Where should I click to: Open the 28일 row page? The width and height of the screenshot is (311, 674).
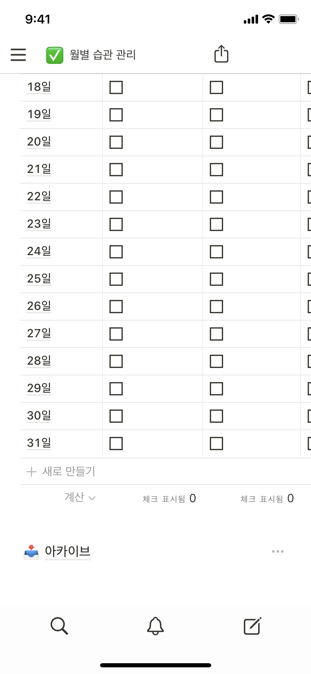click(x=39, y=361)
